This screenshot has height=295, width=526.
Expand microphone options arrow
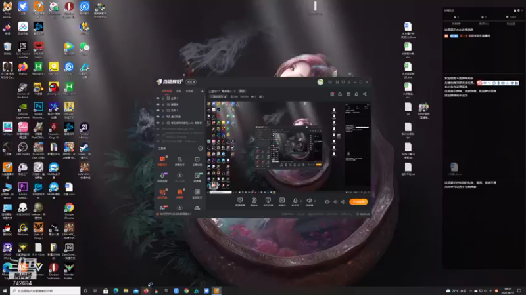point(301,201)
